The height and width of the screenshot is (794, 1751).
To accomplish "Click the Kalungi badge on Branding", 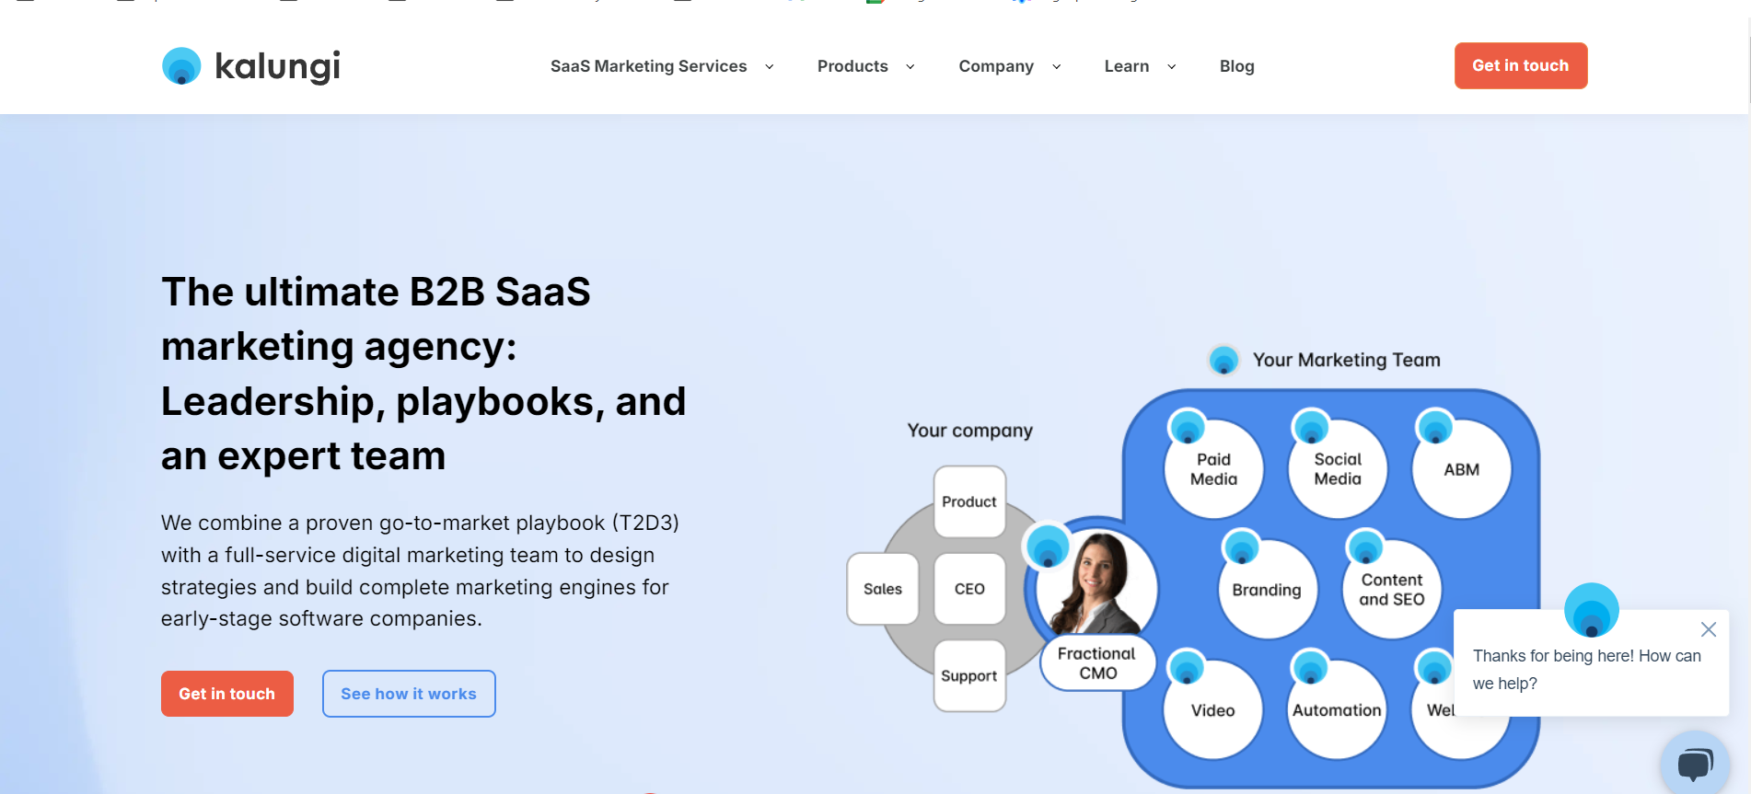I will 1241,548.
